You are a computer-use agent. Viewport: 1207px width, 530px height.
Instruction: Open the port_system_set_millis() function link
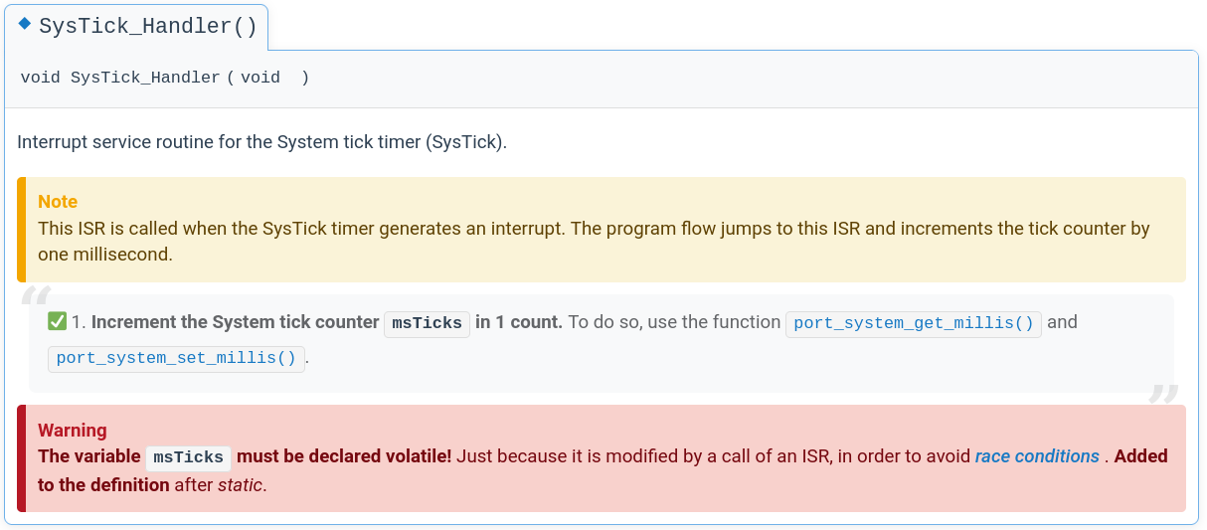pyautogui.click(x=176, y=358)
